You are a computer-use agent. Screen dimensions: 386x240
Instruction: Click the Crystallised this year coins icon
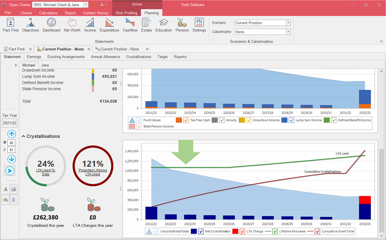click(x=47, y=205)
